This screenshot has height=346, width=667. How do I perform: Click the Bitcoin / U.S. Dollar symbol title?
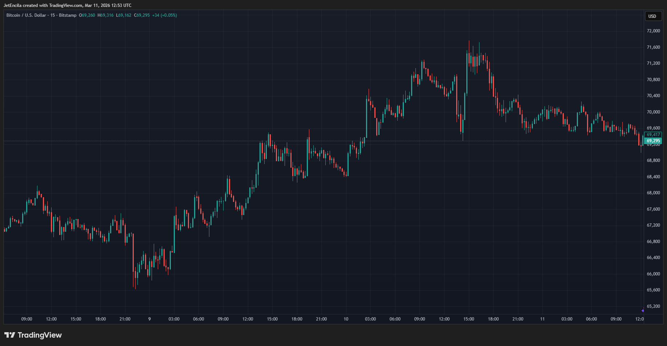tap(26, 15)
